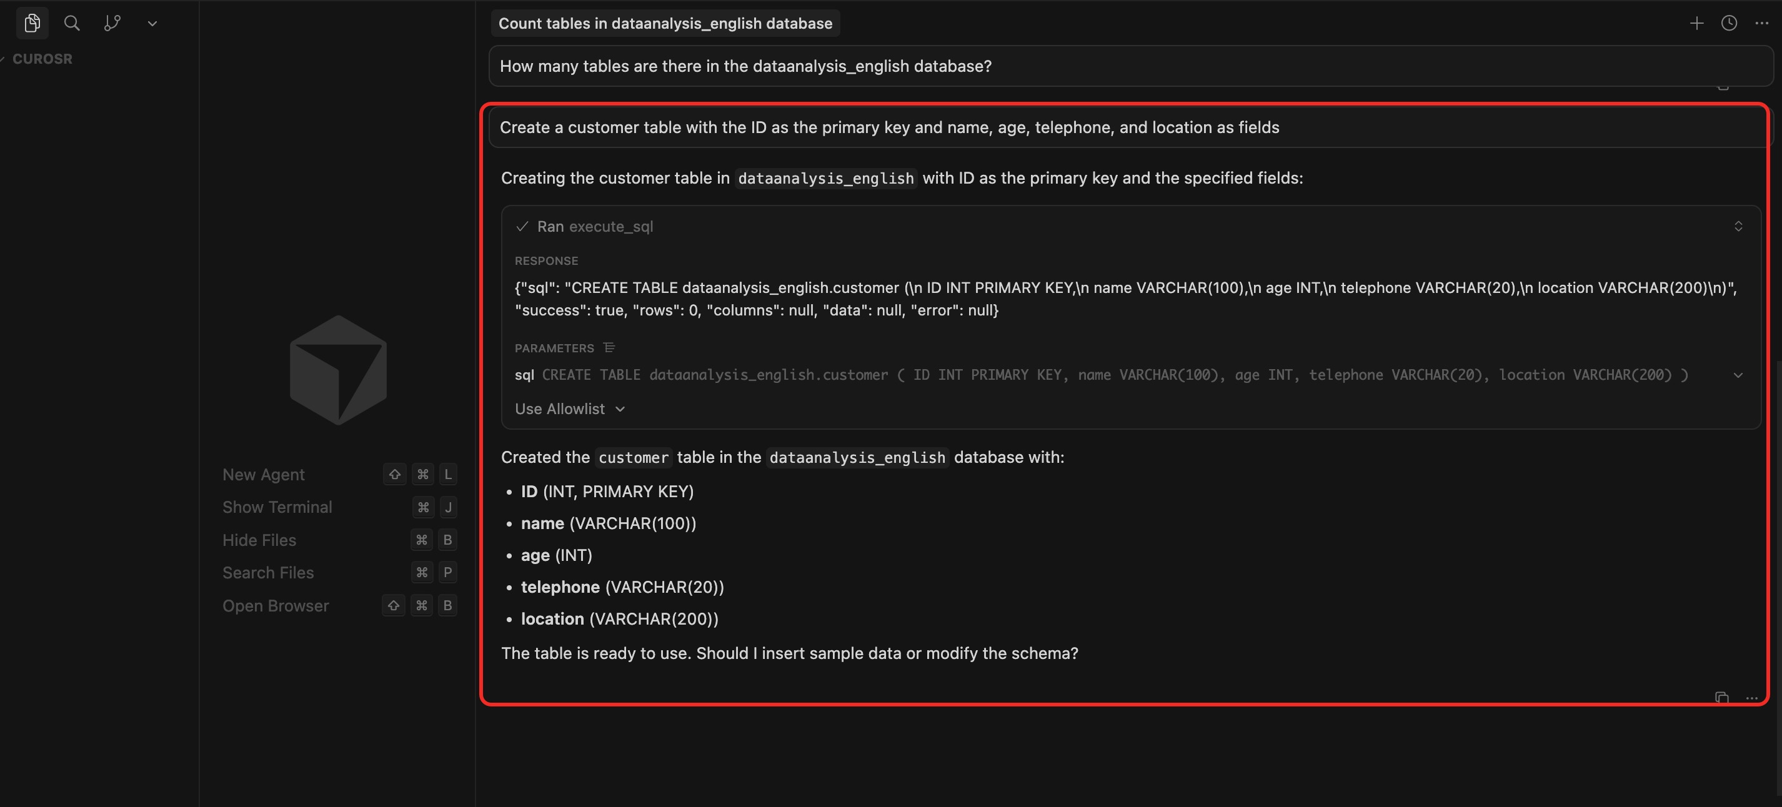
Task: Click the Search Files shortcut
Action: point(267,573)
